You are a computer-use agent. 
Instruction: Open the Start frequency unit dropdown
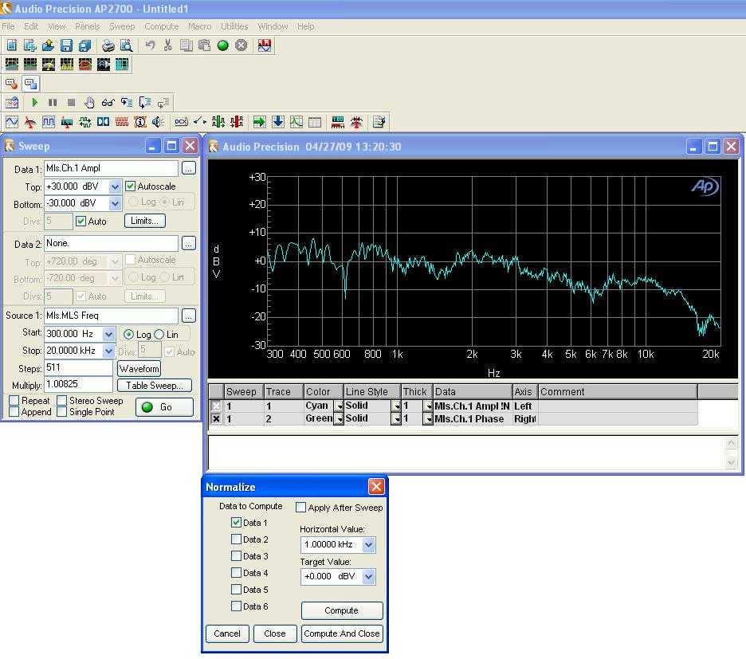[108, 334]
